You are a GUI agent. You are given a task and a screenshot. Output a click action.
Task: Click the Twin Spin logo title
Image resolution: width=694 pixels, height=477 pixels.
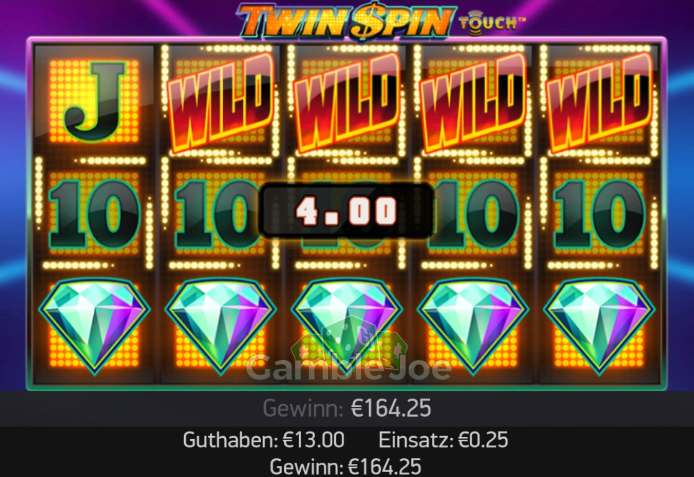point(347,20)
